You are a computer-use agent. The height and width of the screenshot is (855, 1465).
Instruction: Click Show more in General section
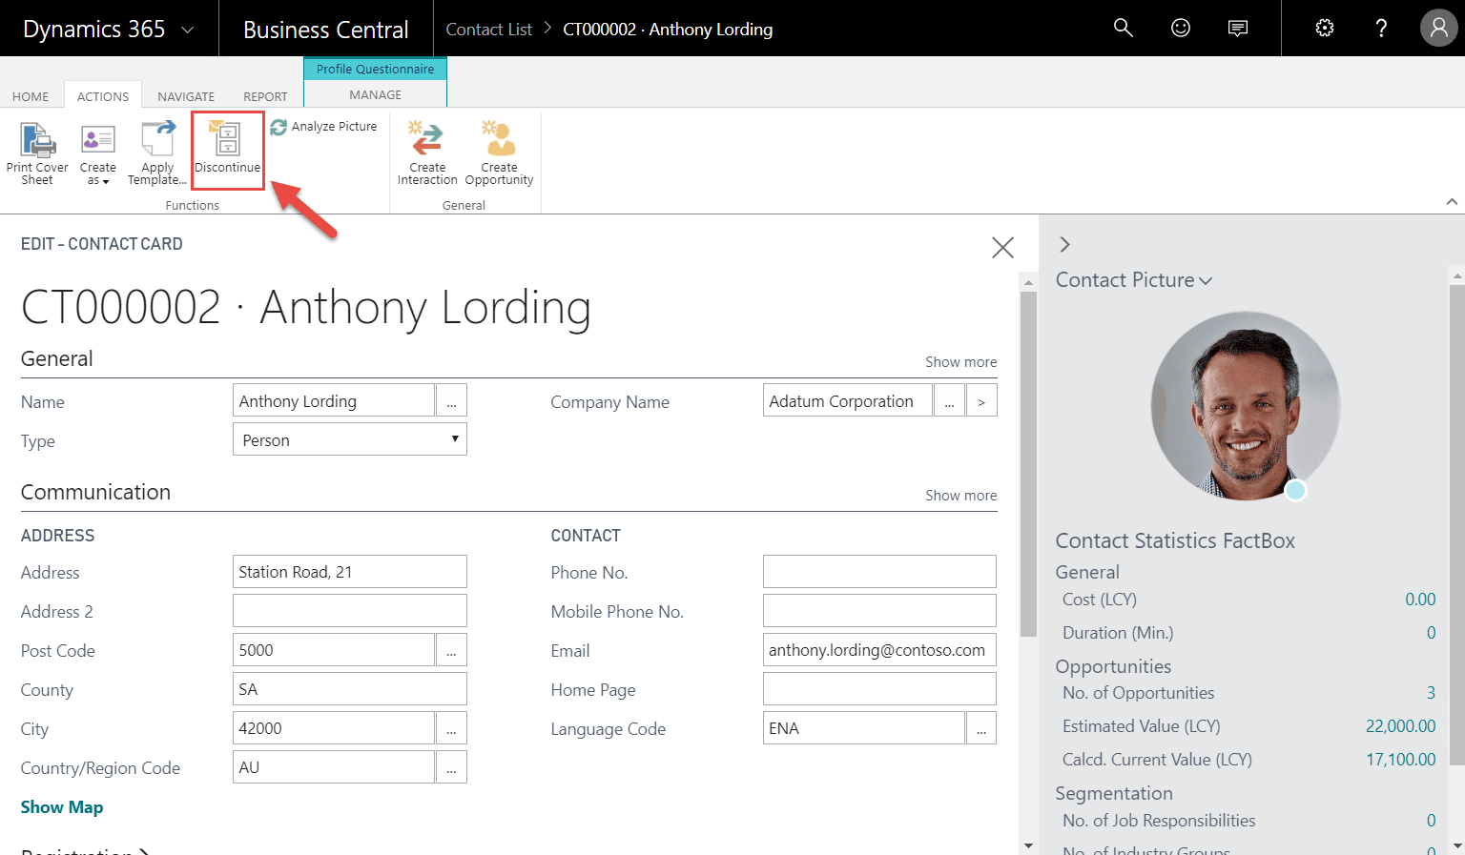pos(960,362)
